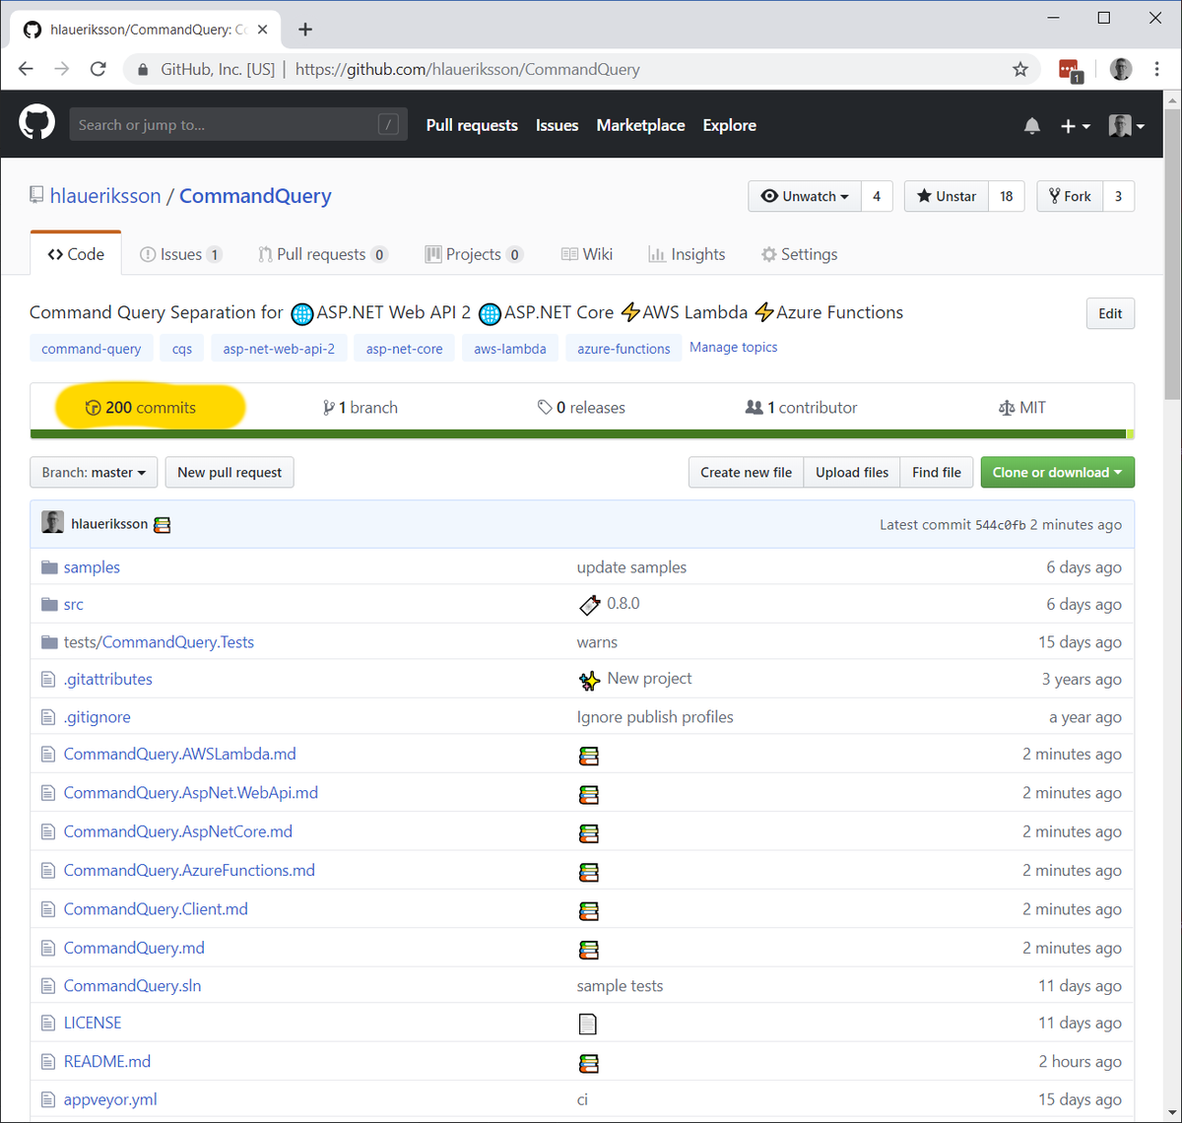Open the hlaueriksson owner profile link
This screenshot has height=1123, width=1182.
point(105,196)
